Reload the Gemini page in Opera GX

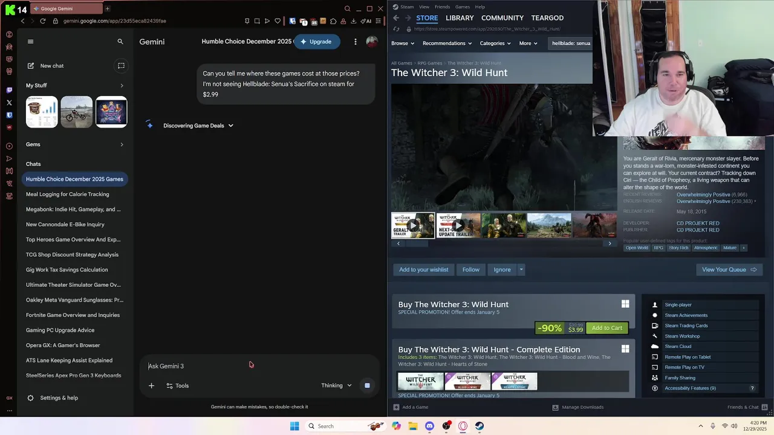coord(42,21)
